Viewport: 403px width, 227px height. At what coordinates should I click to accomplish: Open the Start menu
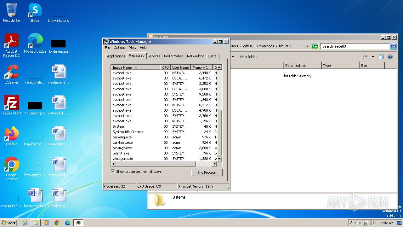(9, 223)
